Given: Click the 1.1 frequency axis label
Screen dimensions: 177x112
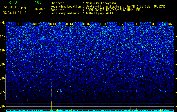Looking at the screenshot, I should (3, 36).
